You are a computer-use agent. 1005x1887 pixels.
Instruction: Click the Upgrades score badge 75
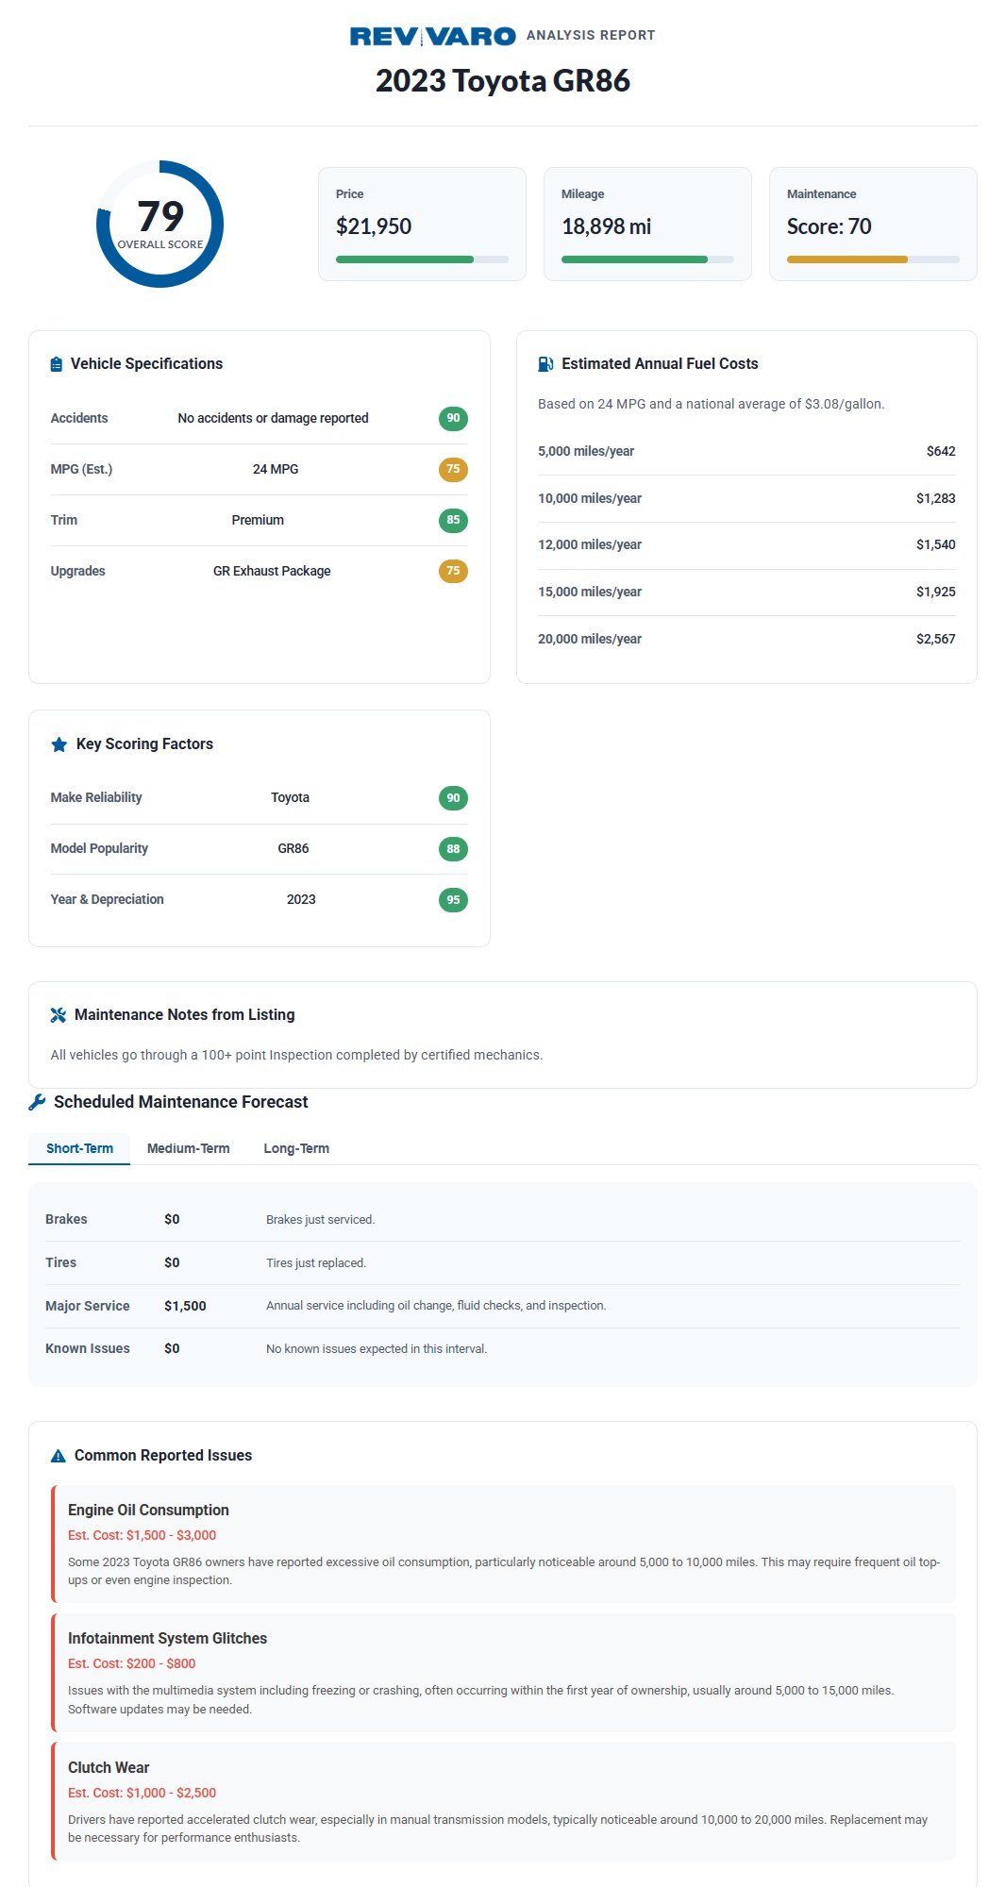(453, 571)
